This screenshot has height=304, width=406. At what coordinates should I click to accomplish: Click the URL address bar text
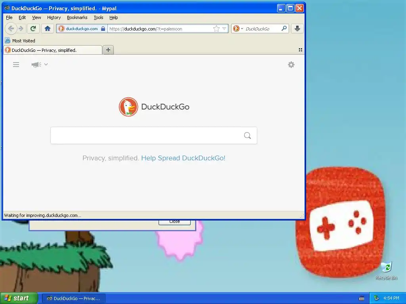pyautogui.click(x=146, y=28)
